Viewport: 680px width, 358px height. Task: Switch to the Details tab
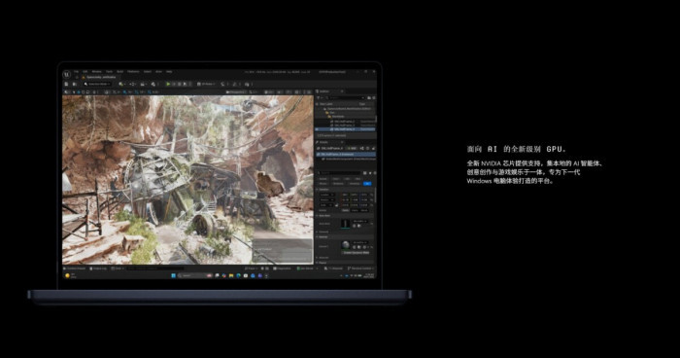(x=323, y=142)
